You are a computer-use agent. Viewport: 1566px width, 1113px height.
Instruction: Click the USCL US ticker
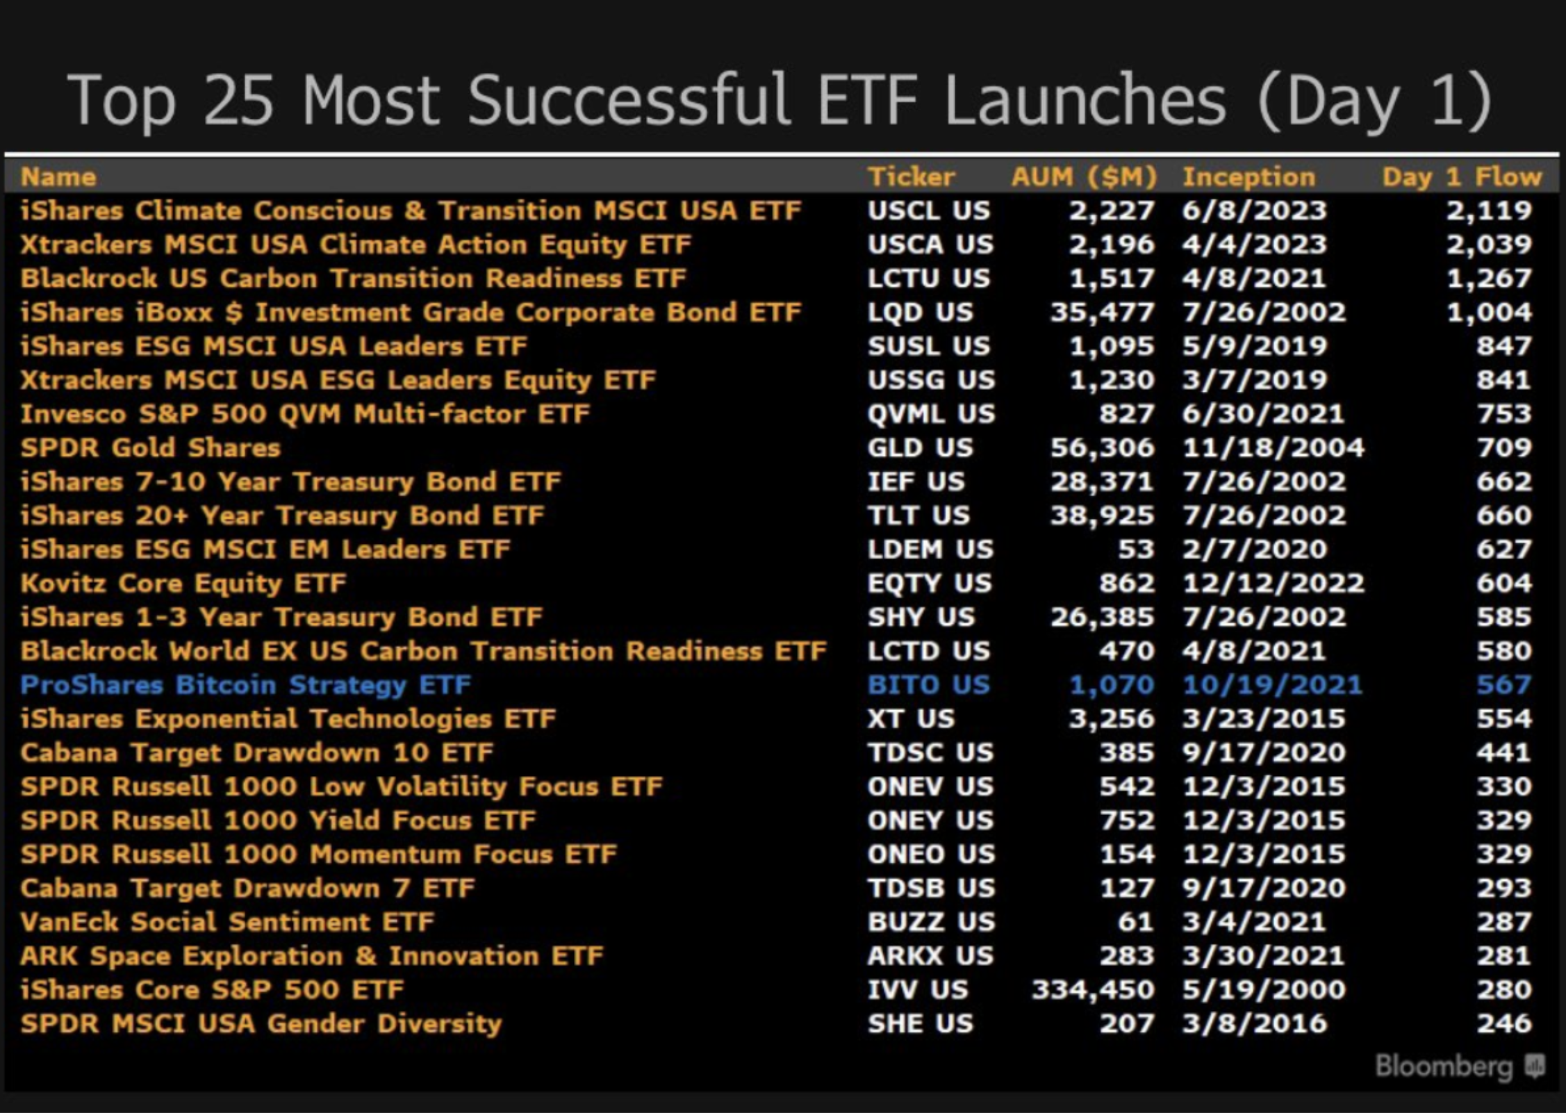(x=928, y=211)
